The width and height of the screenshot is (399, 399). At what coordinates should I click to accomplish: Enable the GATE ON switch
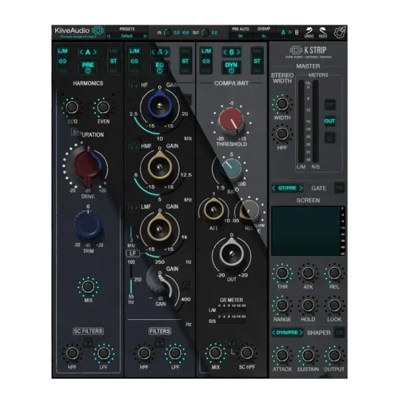click(339, 188)
